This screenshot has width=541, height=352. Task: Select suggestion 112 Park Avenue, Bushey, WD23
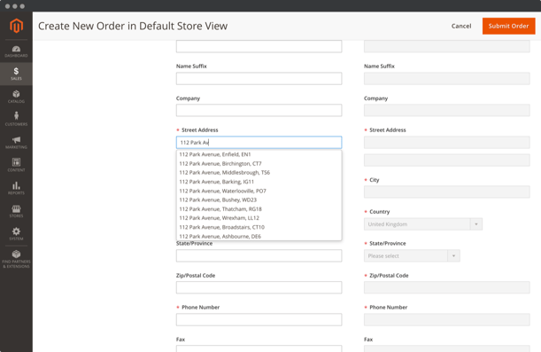pyautogui.click(x=259, y=199)
